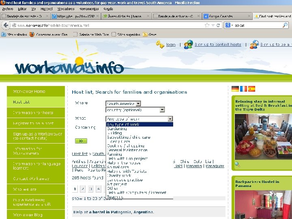
Task: Click the Ecuador country link
Action: pos(80,166)
